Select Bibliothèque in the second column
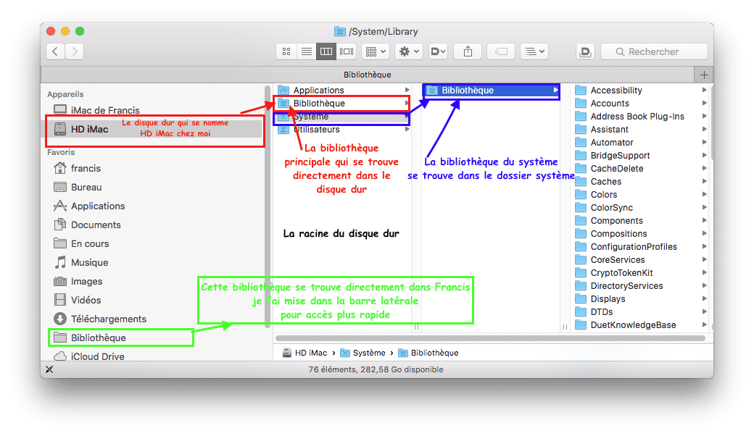Viewport: 754px width, 436px height. (x=491, y=90)
